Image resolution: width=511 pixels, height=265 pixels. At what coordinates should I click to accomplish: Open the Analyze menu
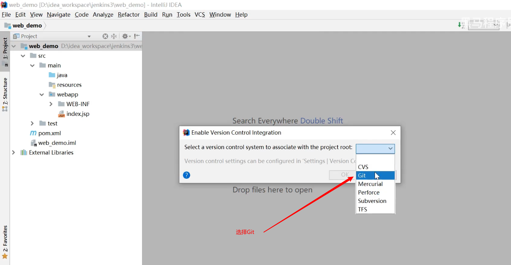pyautogui.click(x=103, y=14)
